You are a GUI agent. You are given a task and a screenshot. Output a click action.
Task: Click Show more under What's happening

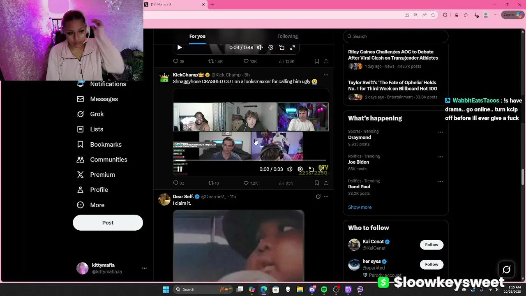click(360, 207)
